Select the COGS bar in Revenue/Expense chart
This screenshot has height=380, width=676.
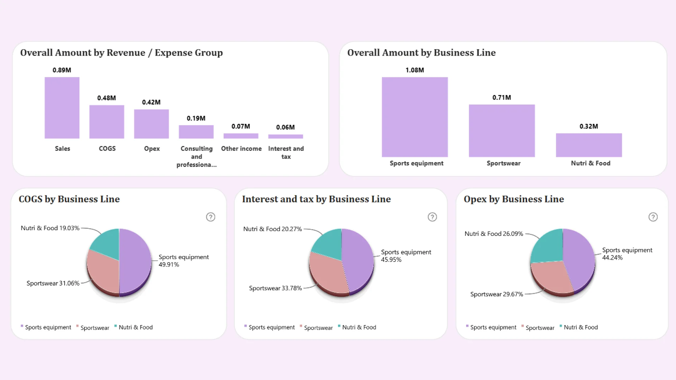tap(107, 122)
